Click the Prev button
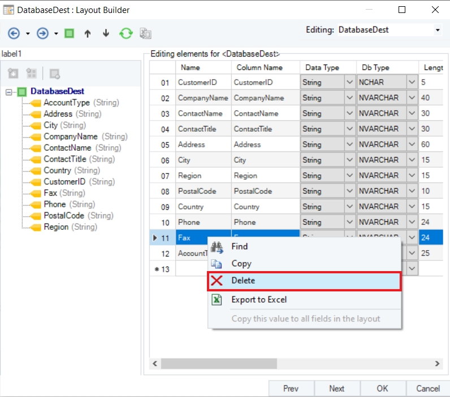The width and height of the screenshot is (450, 397). click(x=291, y=389)
